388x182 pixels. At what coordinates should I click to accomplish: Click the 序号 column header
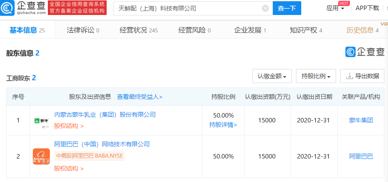point(18,97)
